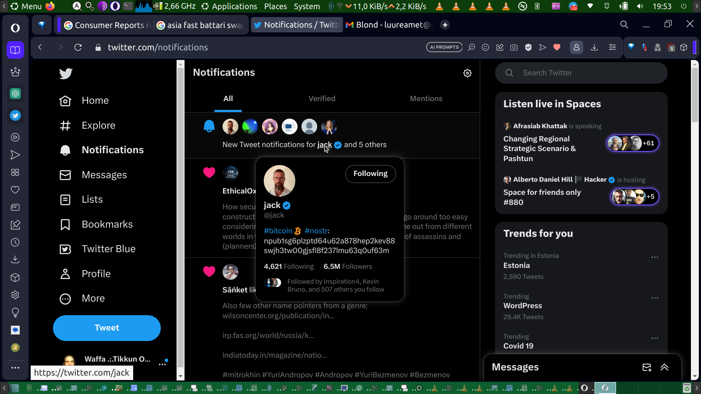View jack's 4,621 Following list
701x394 pixels.
tap(289, 267)
